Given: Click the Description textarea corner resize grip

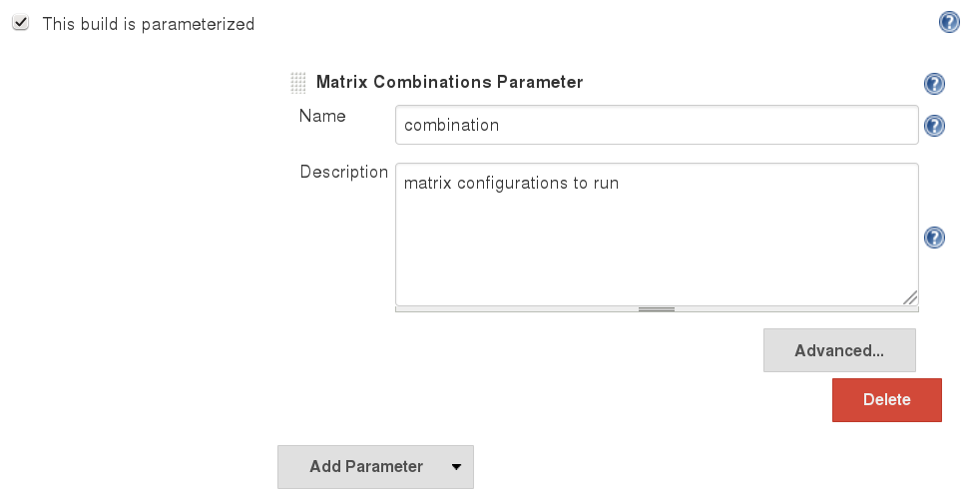Looking at the screenshot, I should click(x=910, y=296).
